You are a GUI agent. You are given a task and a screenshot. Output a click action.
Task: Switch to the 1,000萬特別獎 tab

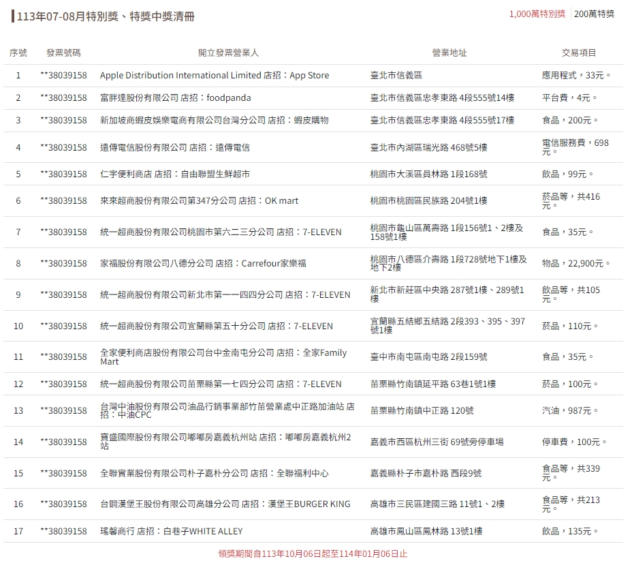[x=537, y=14]
